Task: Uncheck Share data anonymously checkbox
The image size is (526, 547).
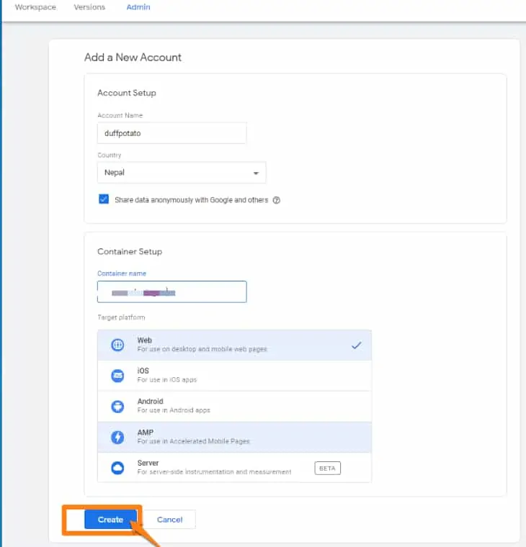Action: click(104, 199)
